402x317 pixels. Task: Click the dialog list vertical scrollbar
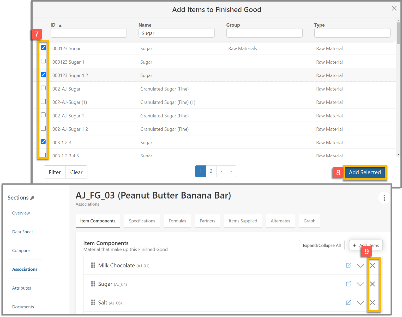[x=398, y=33]
